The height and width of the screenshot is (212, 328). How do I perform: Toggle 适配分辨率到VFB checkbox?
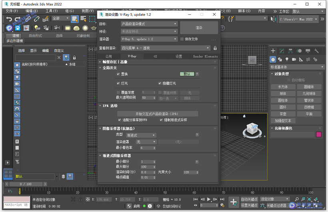pyautogui.click(x=120, y=120)
